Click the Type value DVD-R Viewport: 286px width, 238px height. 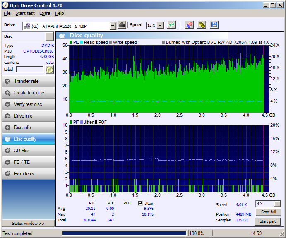[48, 46]
